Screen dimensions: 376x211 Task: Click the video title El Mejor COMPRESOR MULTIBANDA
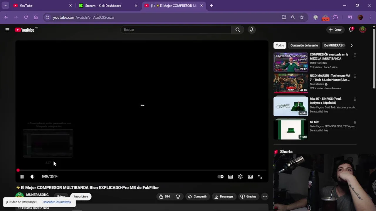[88, 188]
